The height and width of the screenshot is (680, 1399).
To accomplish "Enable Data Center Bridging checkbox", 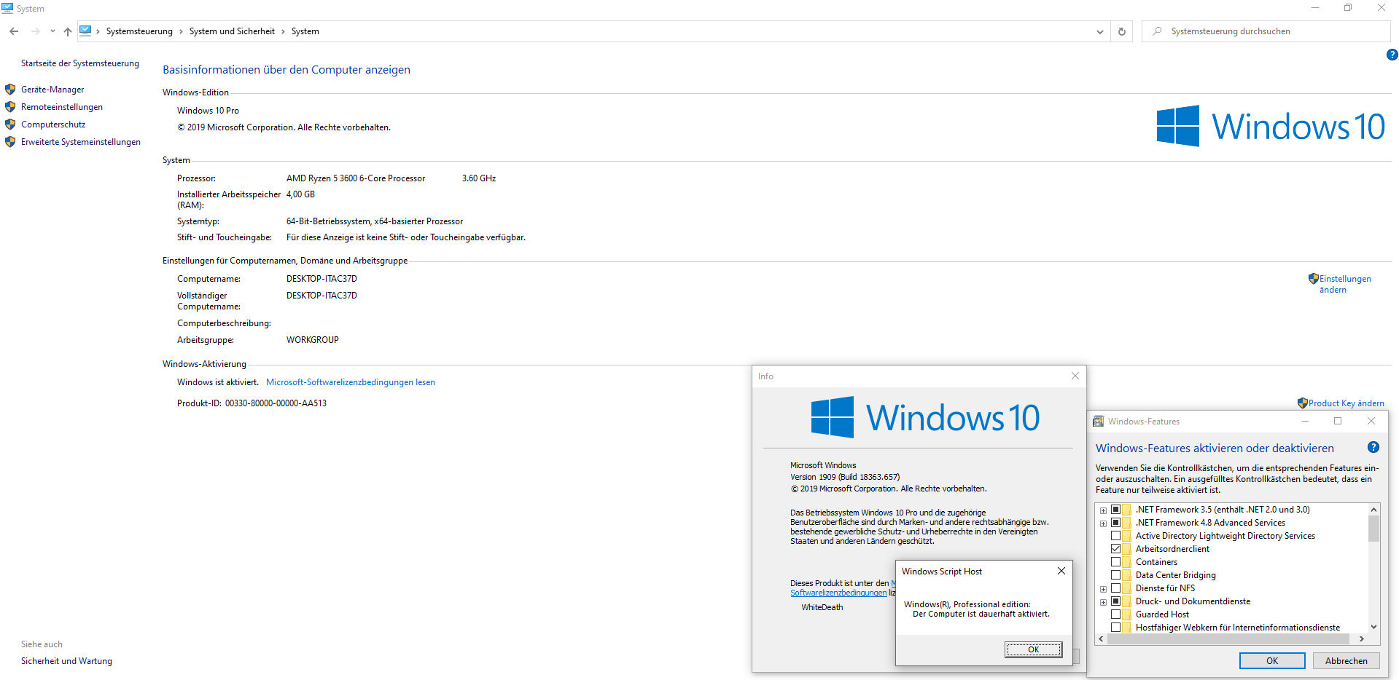I will (x=1115, y=575).
